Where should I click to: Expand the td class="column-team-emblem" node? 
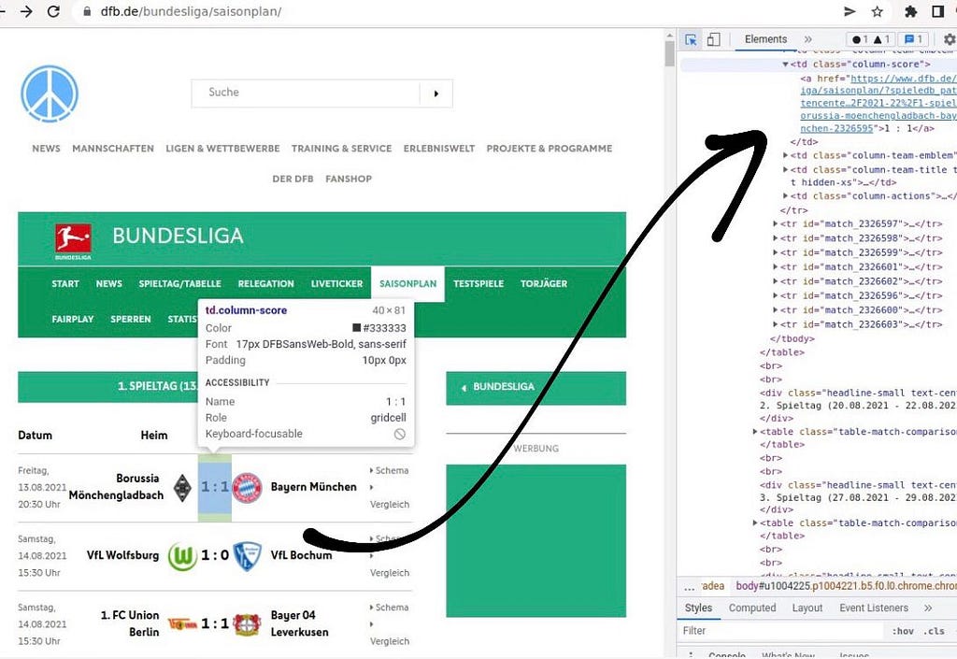785,155
